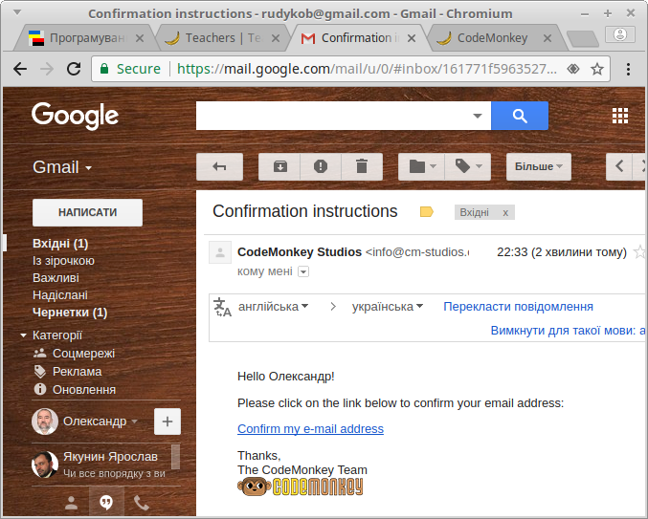Click the green Secure padlock icon

pos(104,69)
